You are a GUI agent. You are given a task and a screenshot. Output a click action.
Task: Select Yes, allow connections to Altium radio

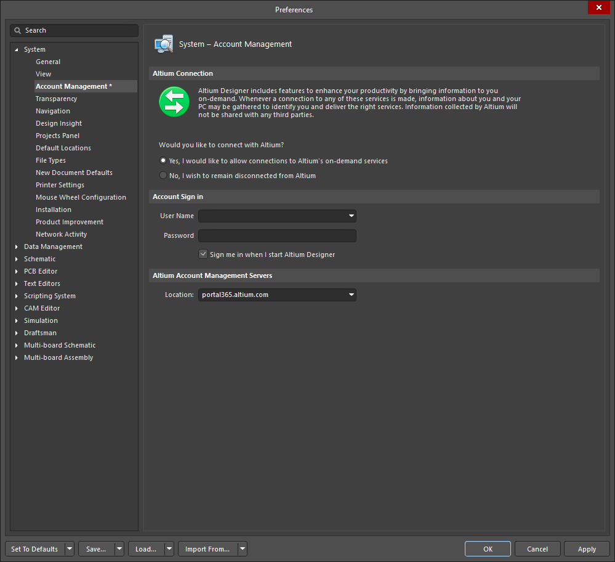tap(163, 161)
